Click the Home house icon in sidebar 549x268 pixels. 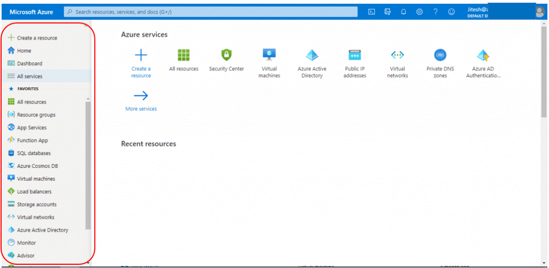tap(11, 51)
